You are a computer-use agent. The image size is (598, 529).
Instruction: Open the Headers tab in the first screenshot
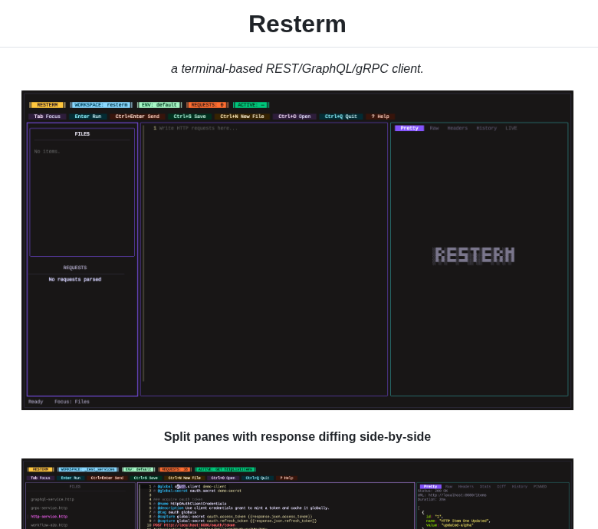pyautogui.click(x=458, y=128)
